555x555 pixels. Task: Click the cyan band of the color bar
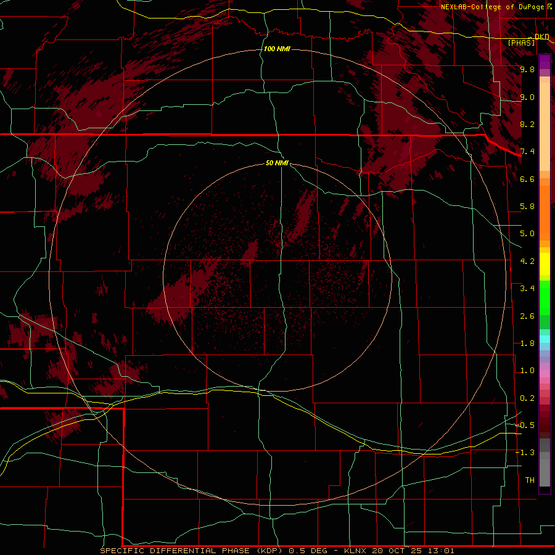click(545, 339)
